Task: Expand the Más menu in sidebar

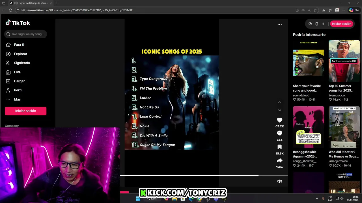Action: [x=14, y=99]
